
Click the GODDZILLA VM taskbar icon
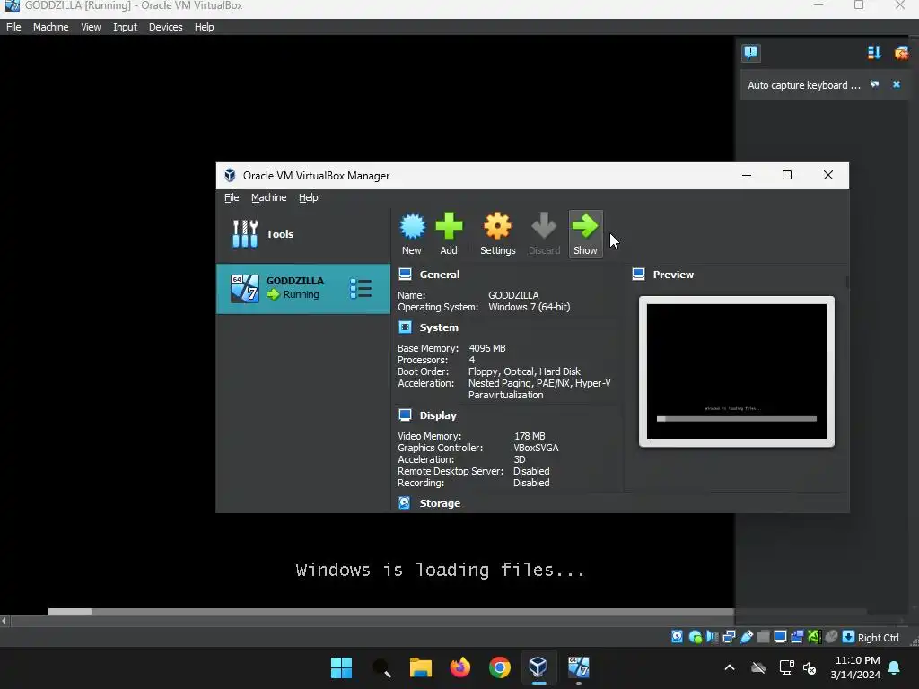(x=579, y=667)
